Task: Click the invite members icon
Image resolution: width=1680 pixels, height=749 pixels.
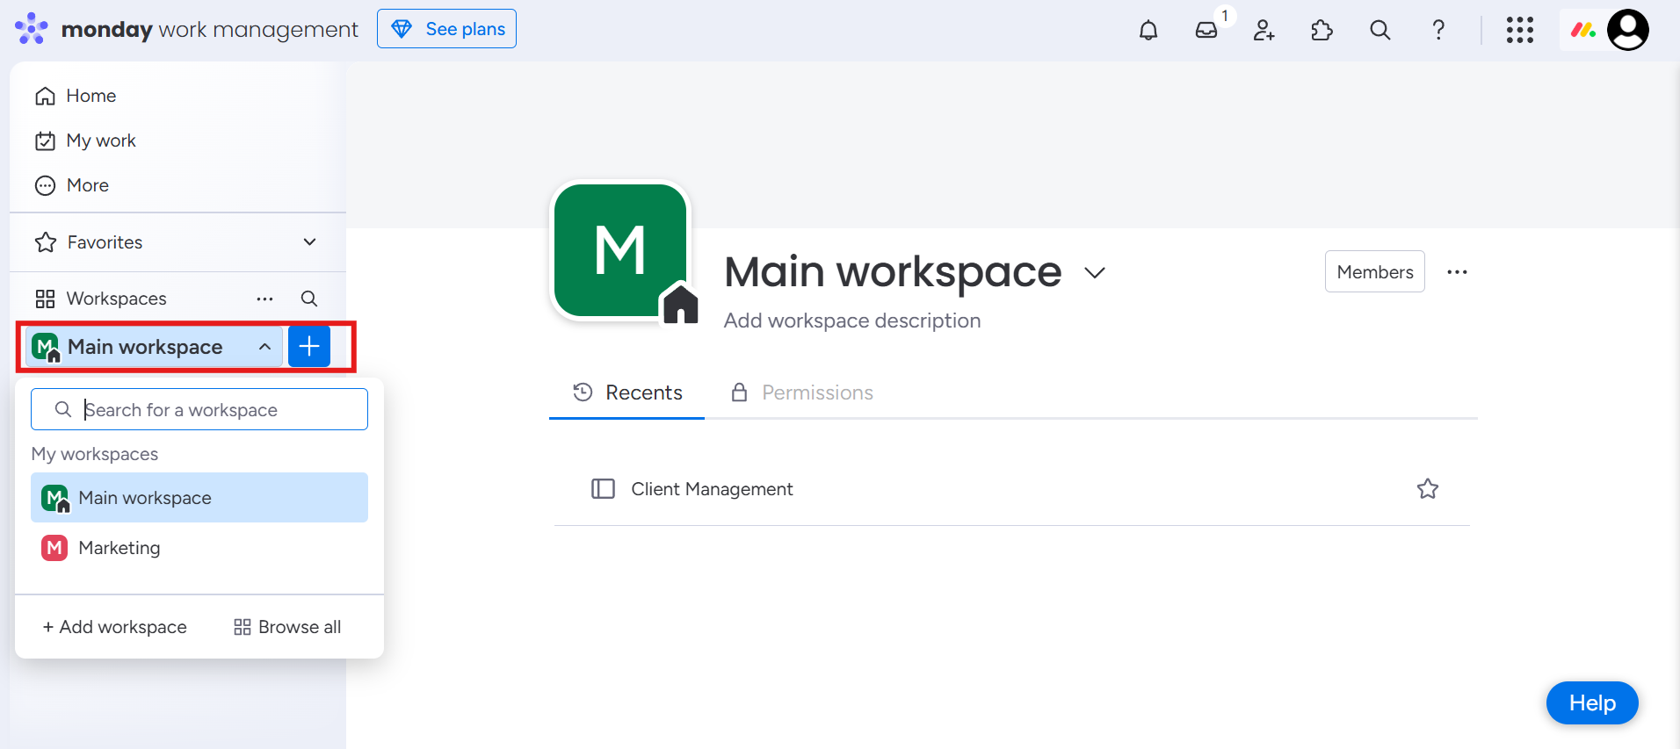Action: [1264, 30]
